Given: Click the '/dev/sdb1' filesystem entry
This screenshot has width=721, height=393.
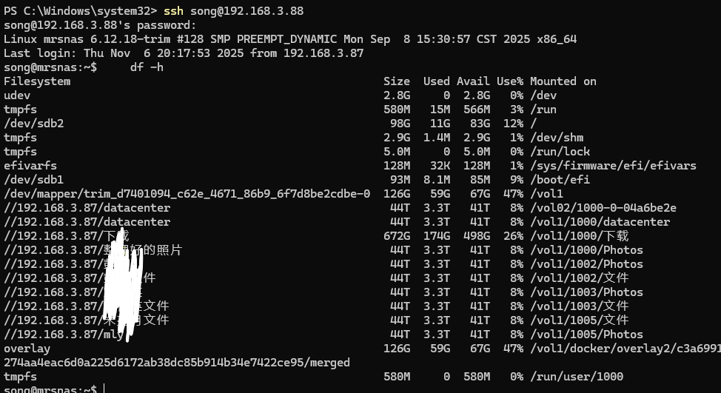Looking at the screenshot, I should click(x=33, y=180).
